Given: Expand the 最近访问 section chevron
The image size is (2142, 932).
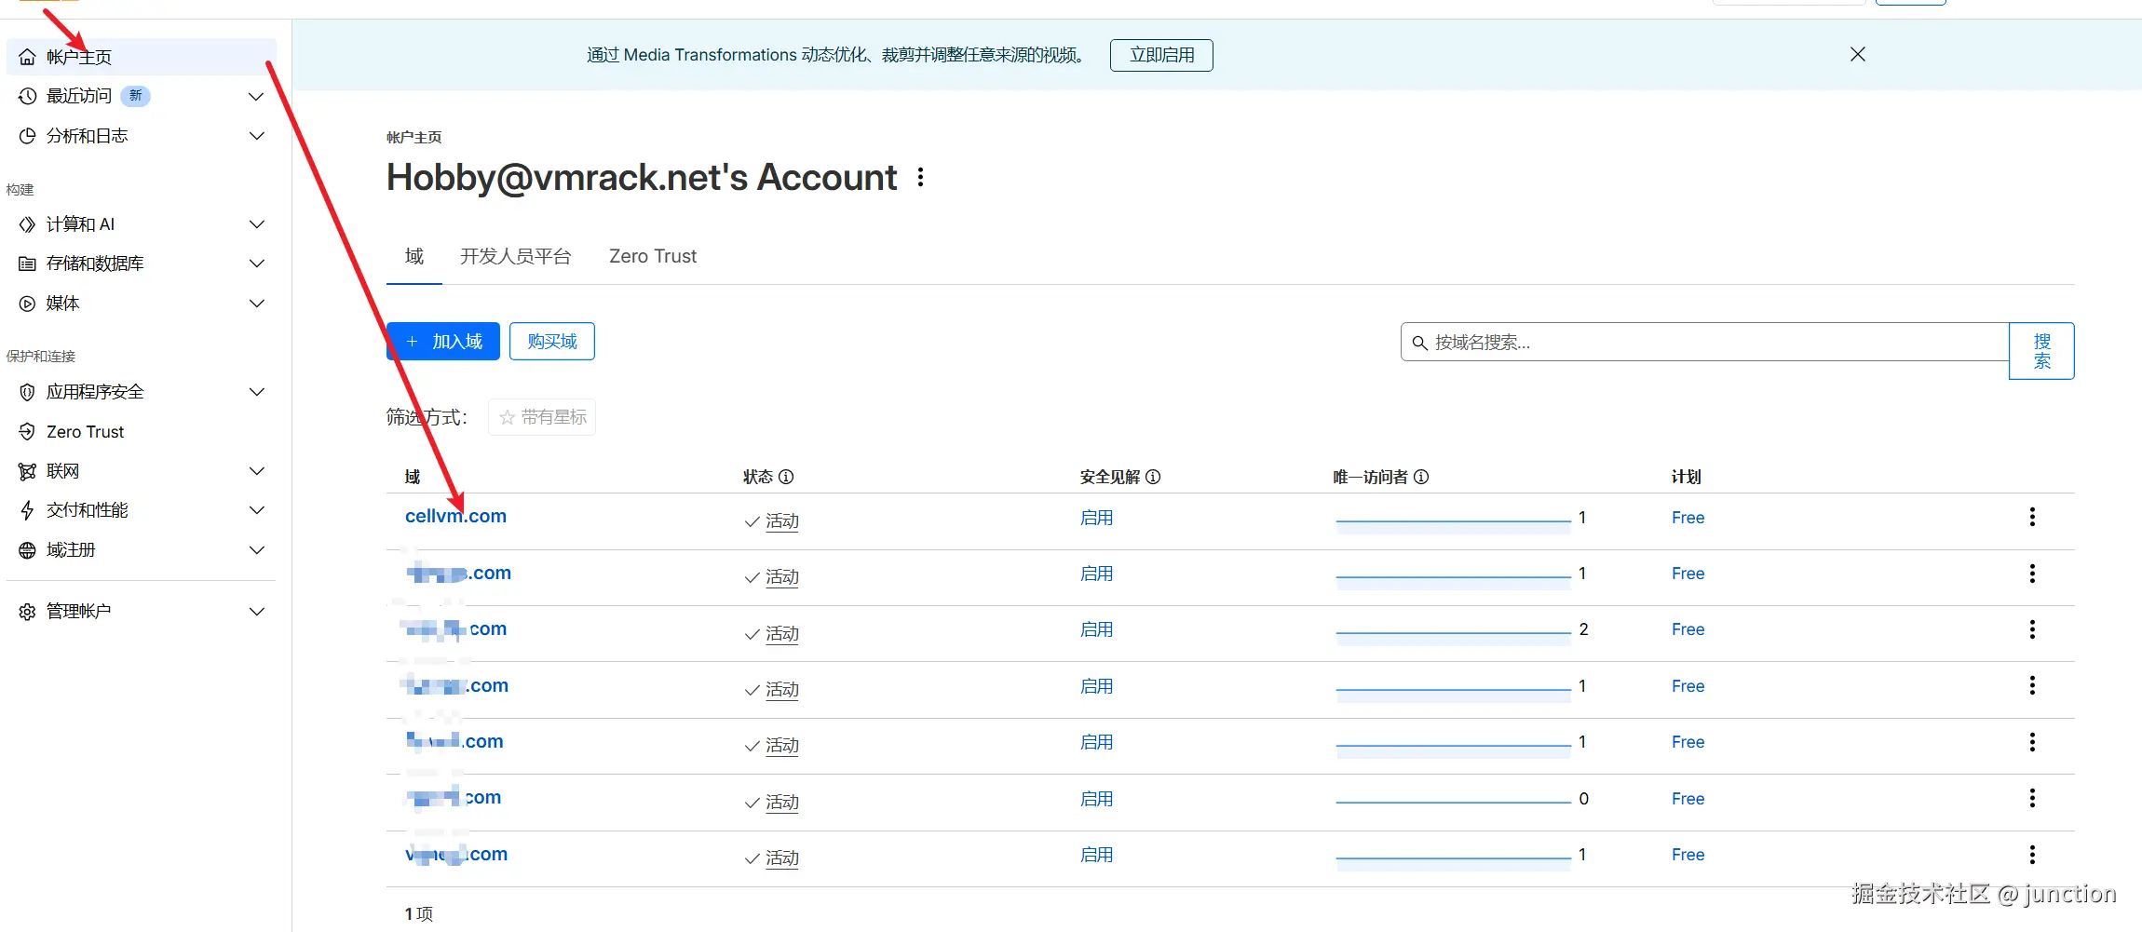Looking at the screenshot, I should [256, 96].
